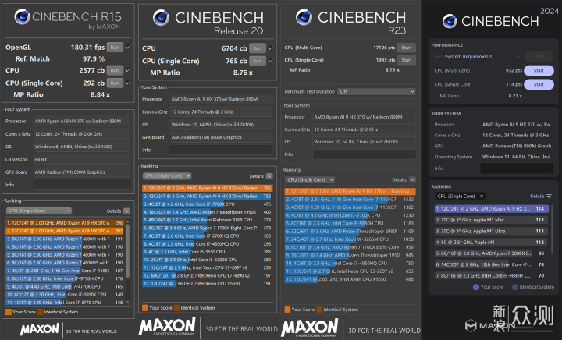Open the Cinebench 2024 ranking CPU (Single Core) dropdown

[x=461, y=197]
